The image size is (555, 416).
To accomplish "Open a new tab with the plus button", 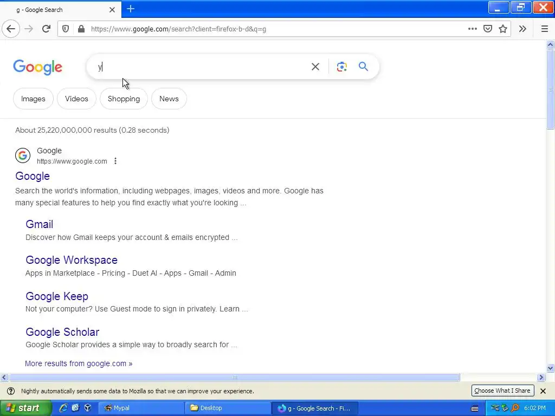I will tap(131, 9).
